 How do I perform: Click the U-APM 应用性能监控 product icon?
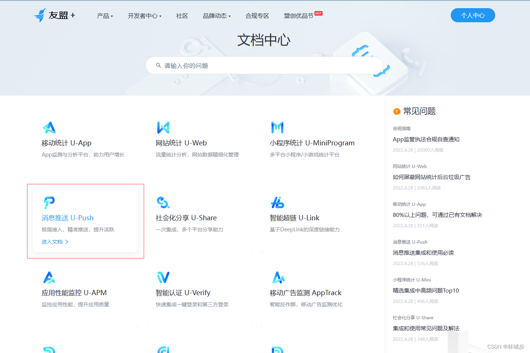tap(49, 277)
